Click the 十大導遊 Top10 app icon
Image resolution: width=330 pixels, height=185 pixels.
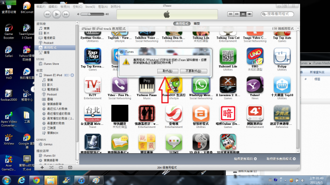pyautogui.click(x=282, y=85)
